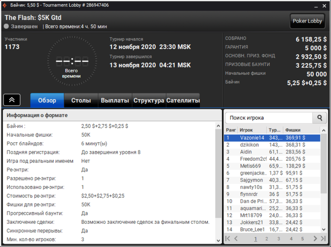Switch to the Столы tab
Image resolution: width=331 pixels, height=247 pixels.
coord(81,100)
